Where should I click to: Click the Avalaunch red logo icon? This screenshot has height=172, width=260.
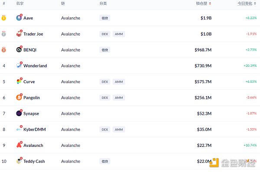click(19, 145)
